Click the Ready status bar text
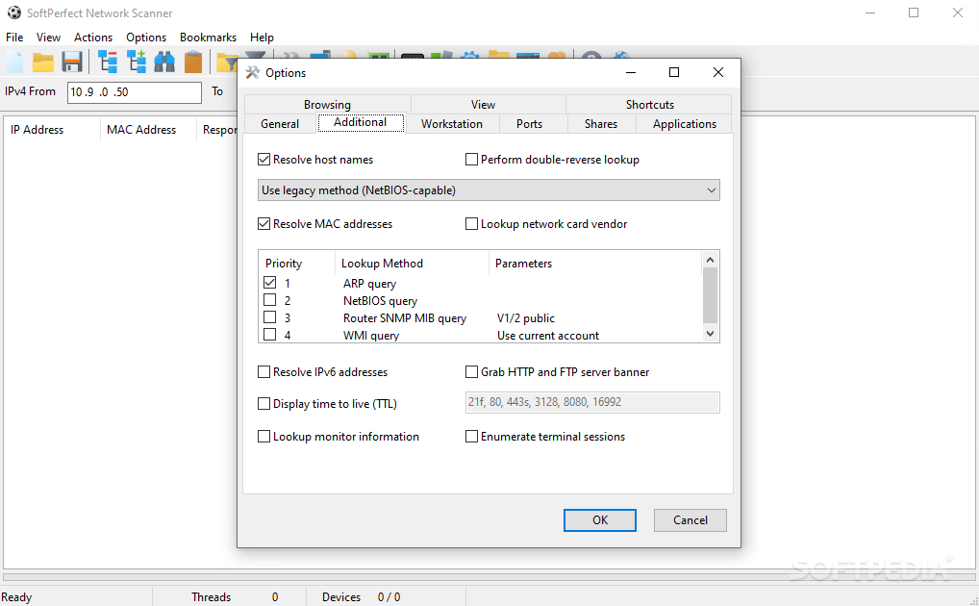 tap(16, 597)
